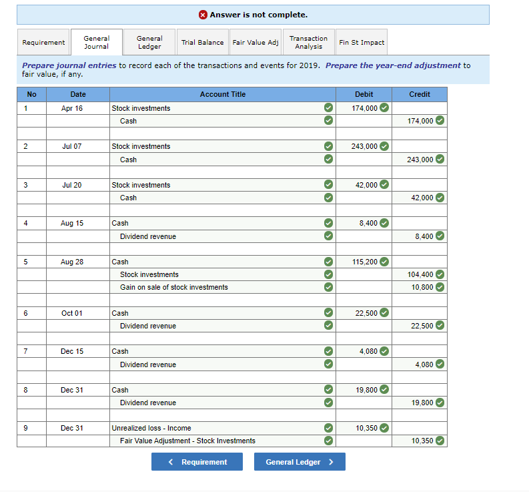This screenshot has height=492, width=529.
Task: Click the check mark beside debit 243,000
Action: click(384, 146)
